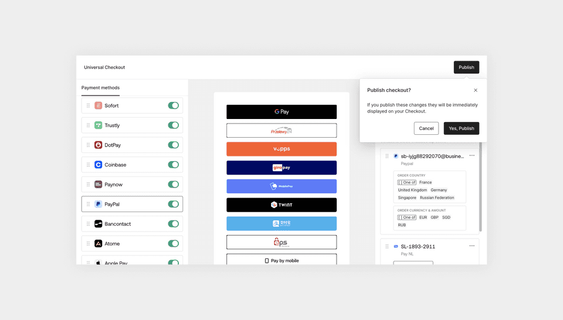
Task: Click the France country tag
Action: click(x=426, y=182)
